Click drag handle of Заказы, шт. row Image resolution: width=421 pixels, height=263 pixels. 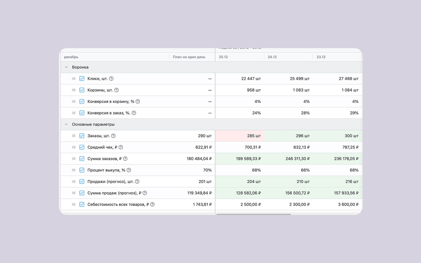[74, 136]
